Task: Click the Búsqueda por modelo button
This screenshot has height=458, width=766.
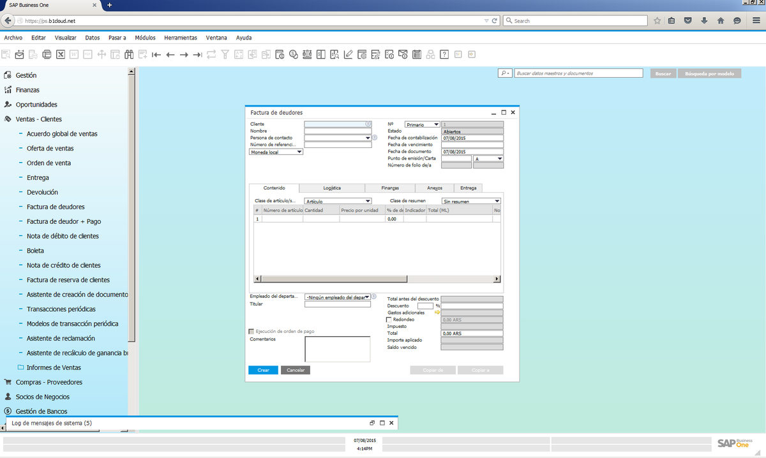Action: (x=709, y=73)
